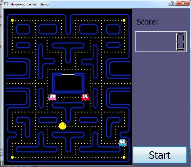
Task: Click the pink ghost sprite
Action: 52,97
